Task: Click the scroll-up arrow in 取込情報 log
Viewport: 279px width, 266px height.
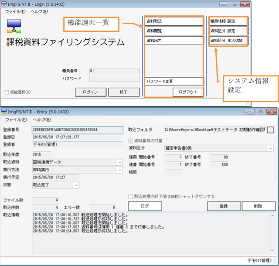Action: 272,216
